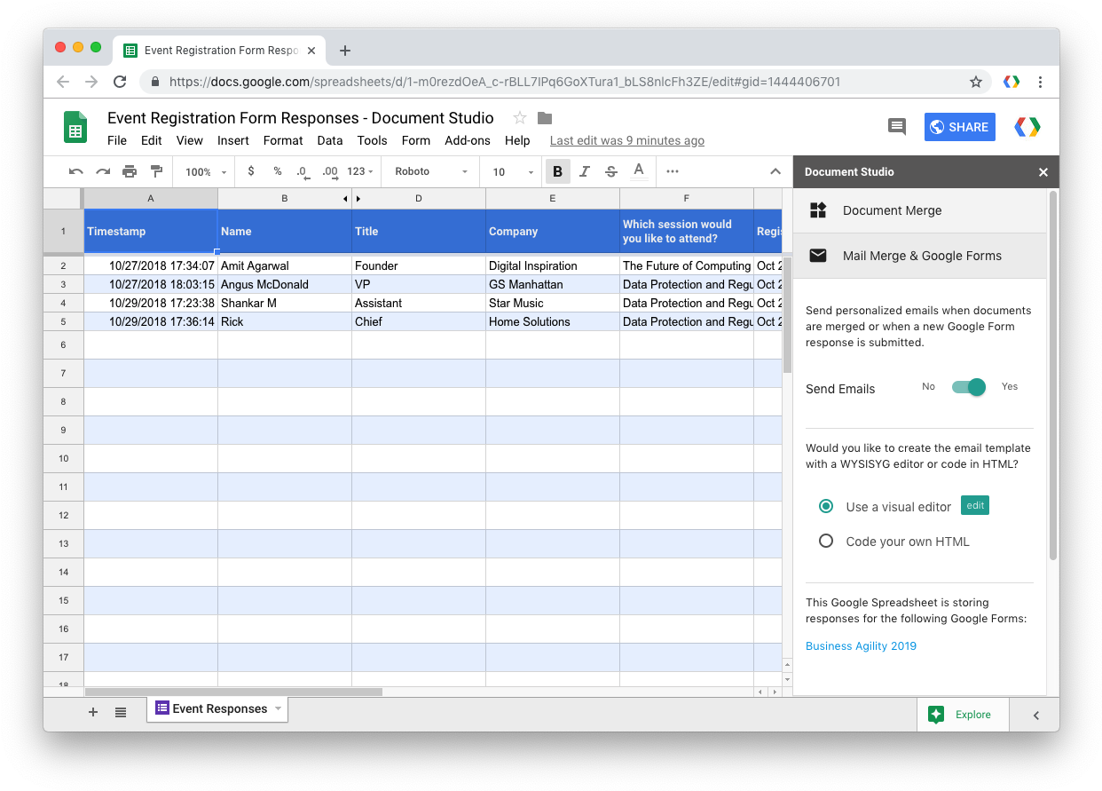Format selection as currency with dollar icon

[249, 171]
